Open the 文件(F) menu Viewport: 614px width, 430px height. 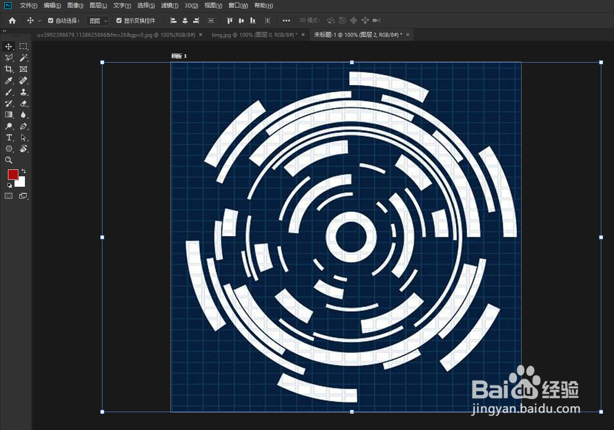[28, 6]
